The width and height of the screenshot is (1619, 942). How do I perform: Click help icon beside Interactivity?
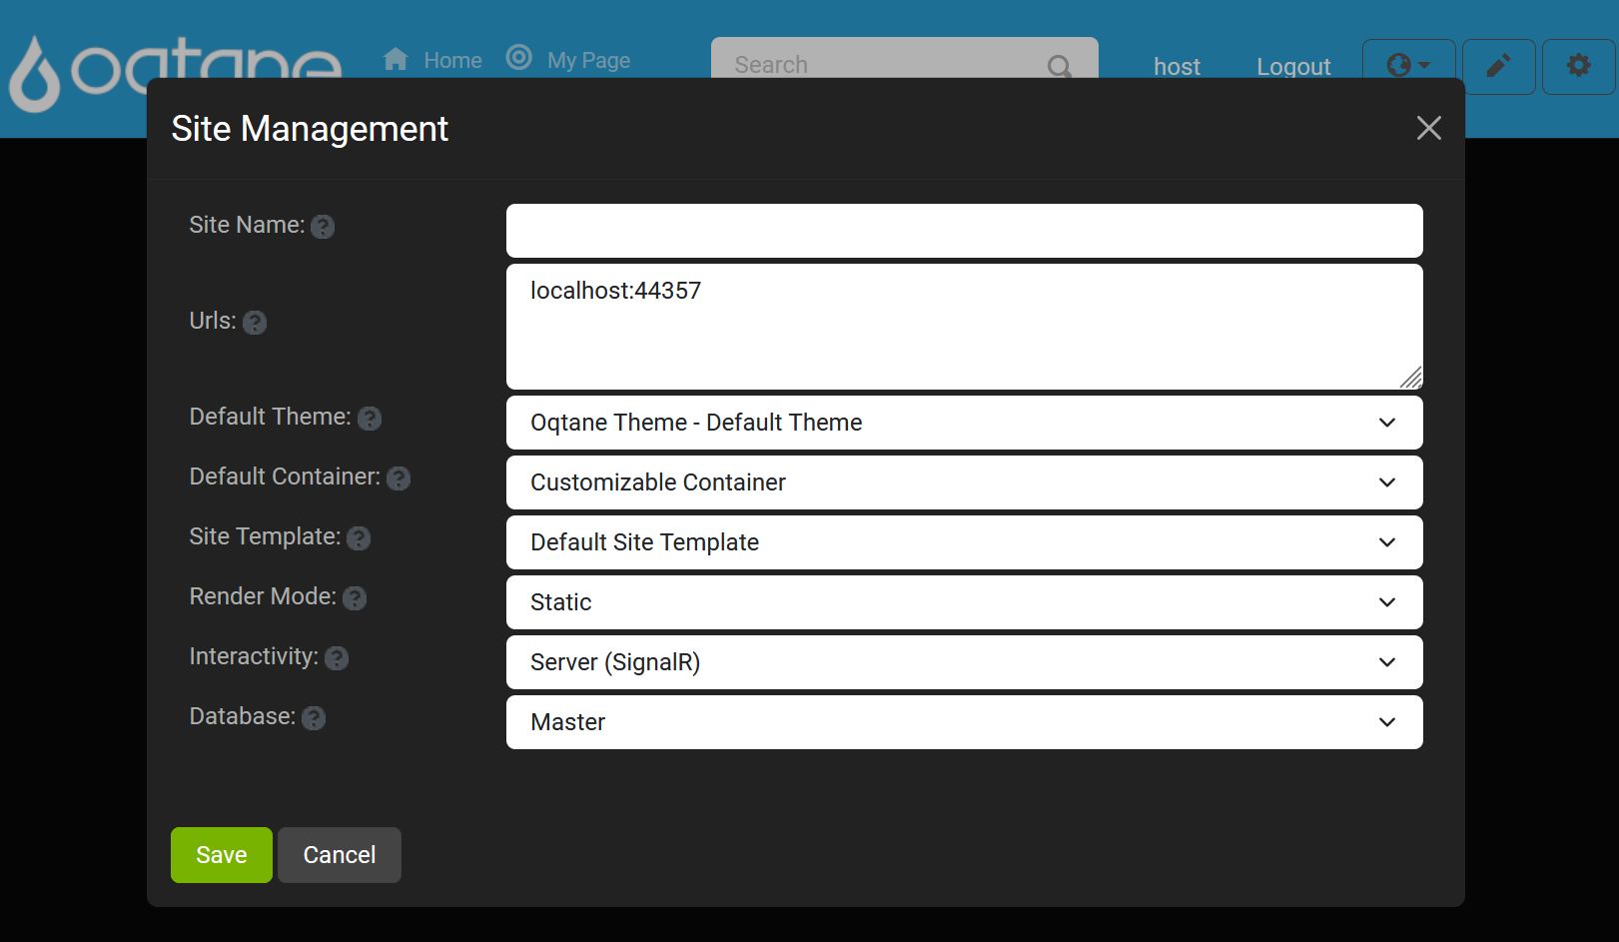pos(337,658)
